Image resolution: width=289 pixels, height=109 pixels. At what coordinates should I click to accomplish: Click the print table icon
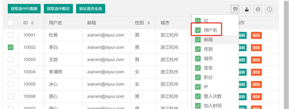click(x=258, y=9)
